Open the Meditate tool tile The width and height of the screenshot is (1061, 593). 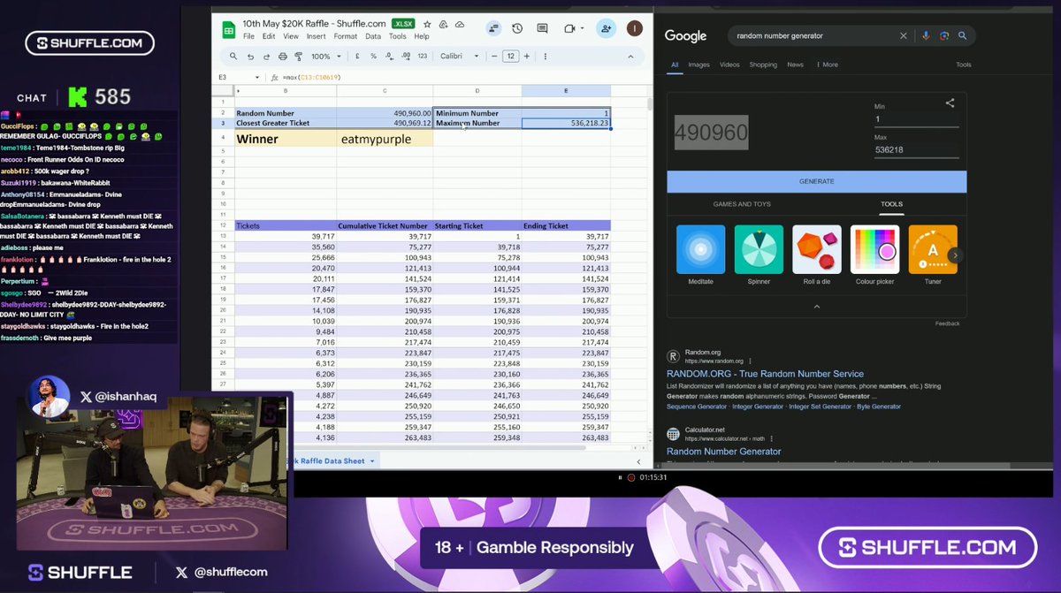700,249
